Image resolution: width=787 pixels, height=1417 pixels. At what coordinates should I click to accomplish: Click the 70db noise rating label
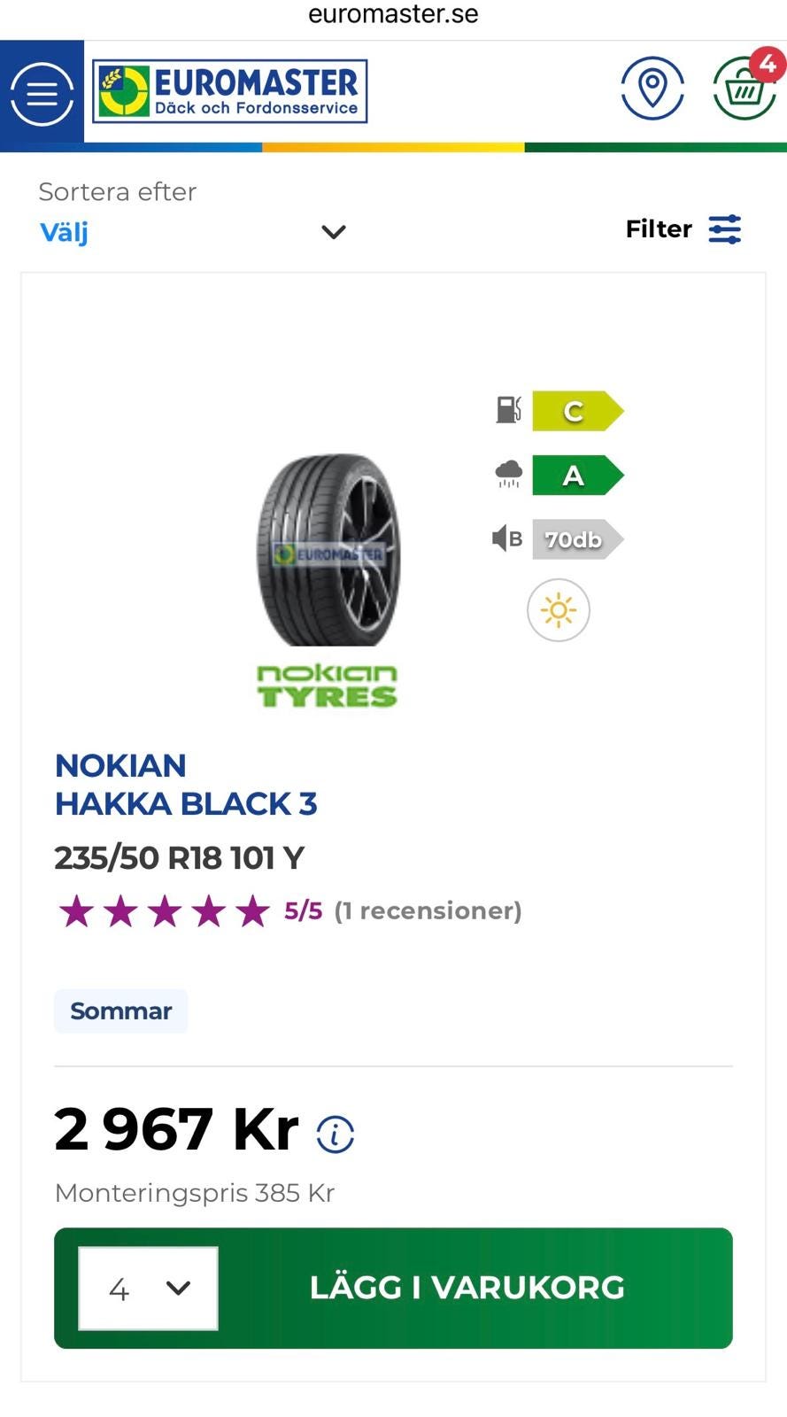[575, 539]
